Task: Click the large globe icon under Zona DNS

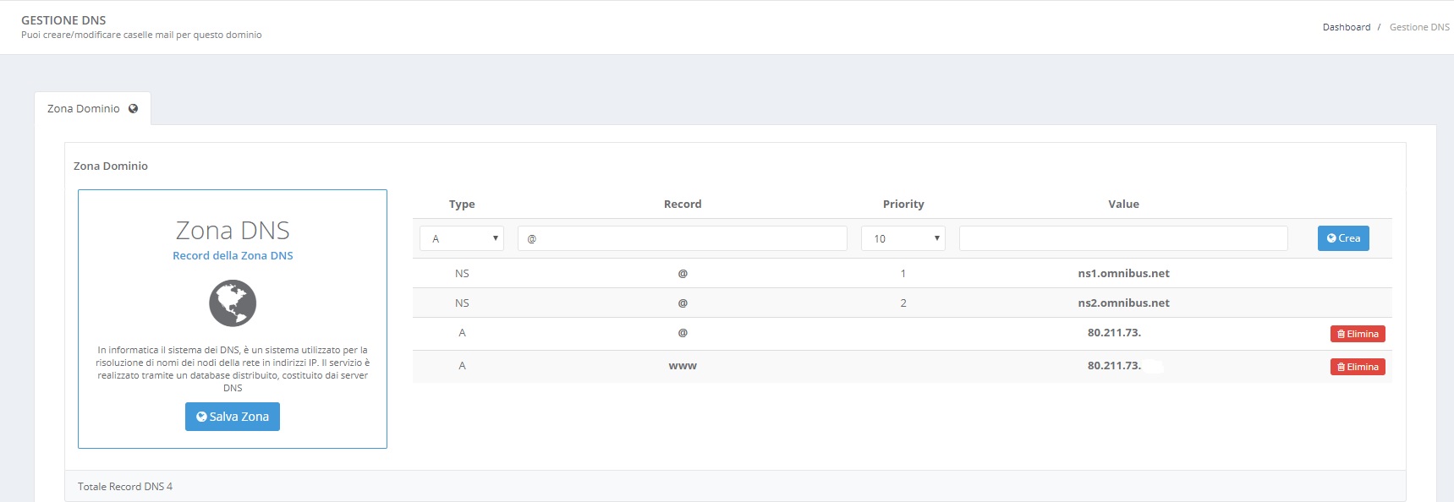Action: 233,303
